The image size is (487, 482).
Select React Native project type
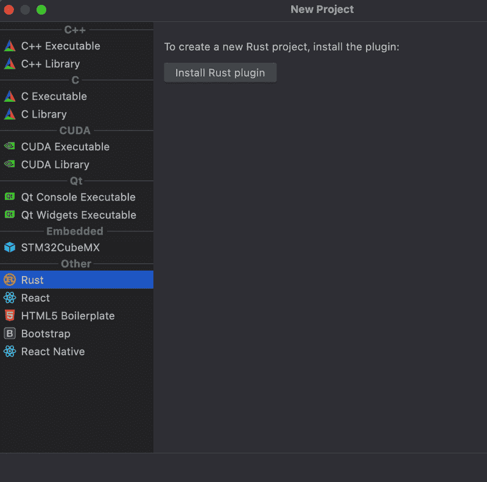77,352
